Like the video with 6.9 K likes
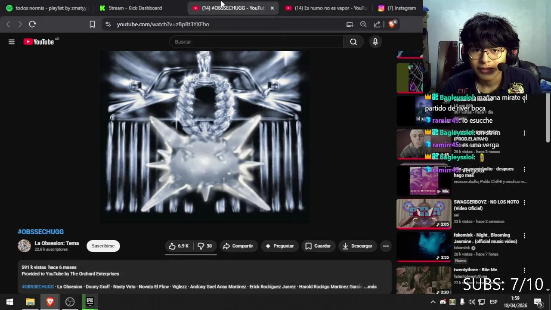551x310 pixels. (178, 246)
